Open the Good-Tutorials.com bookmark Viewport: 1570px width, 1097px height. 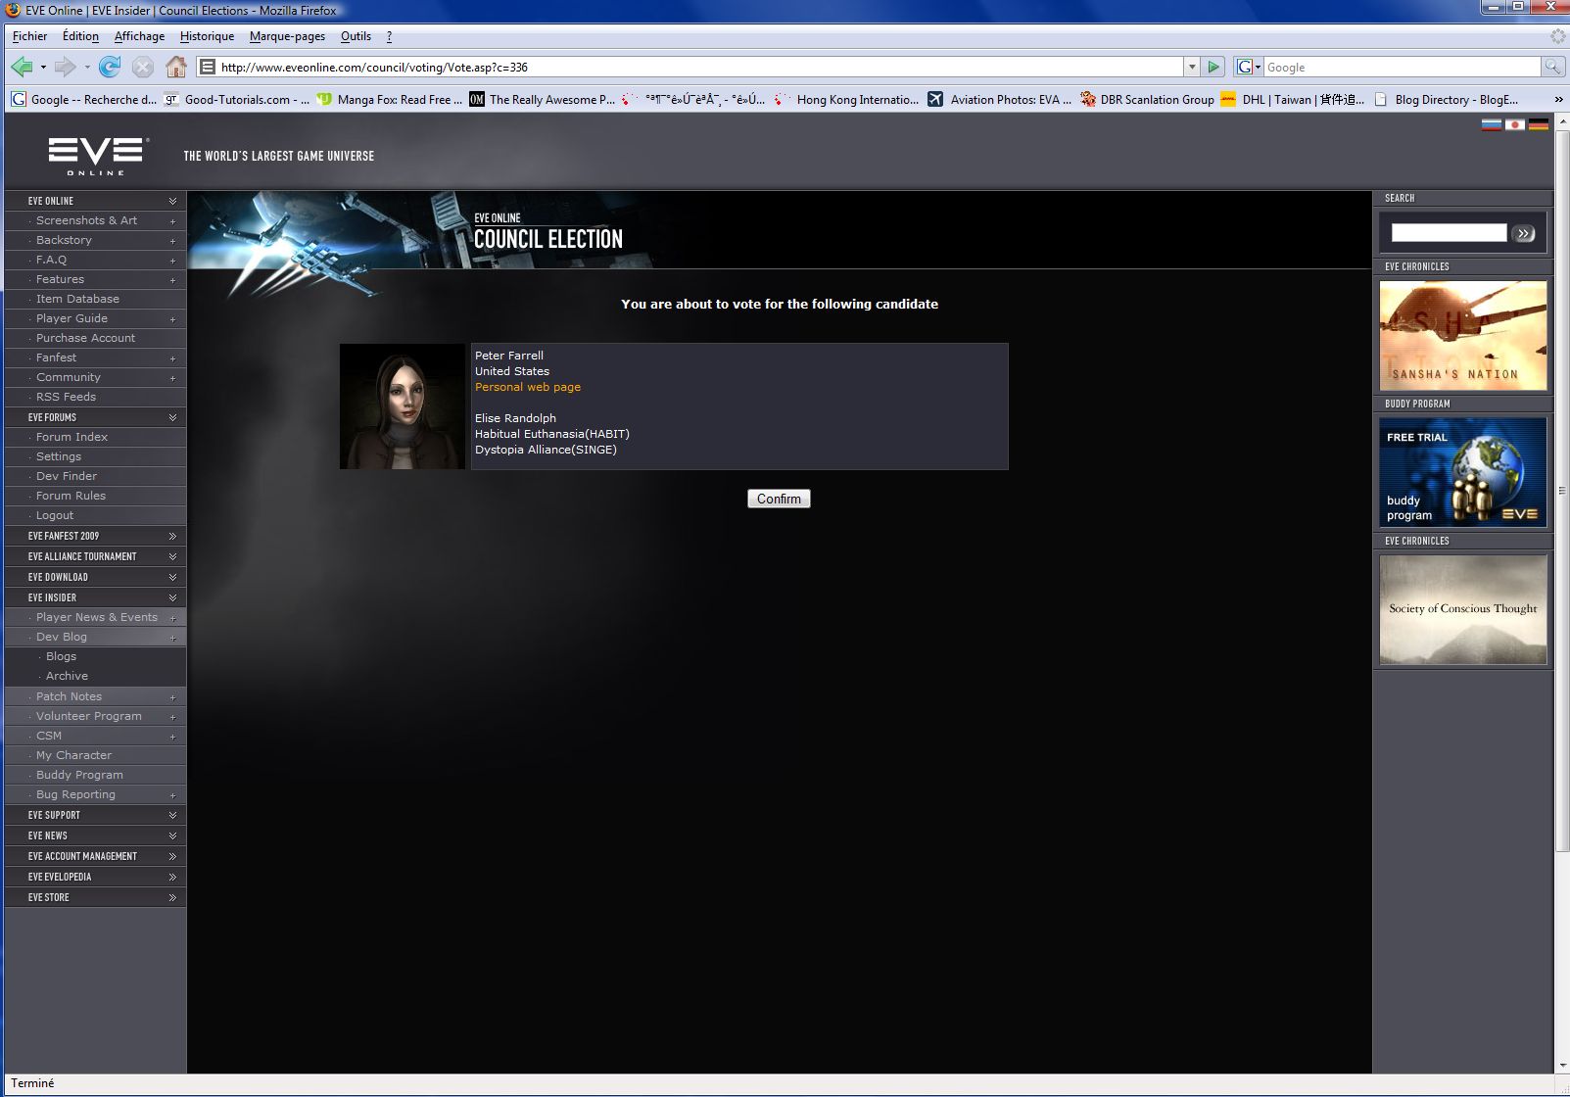[x=236, y=99]
